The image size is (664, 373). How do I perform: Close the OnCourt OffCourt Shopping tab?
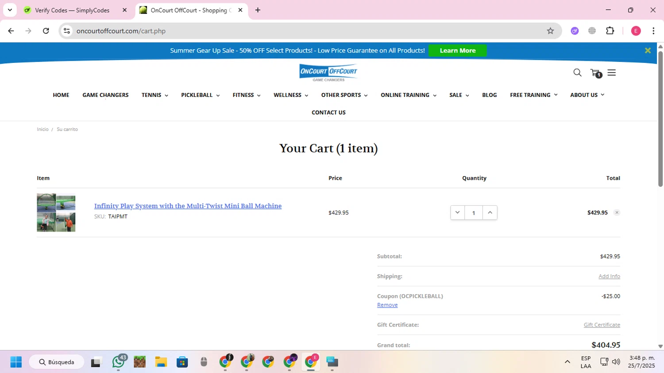coord(240,10)
